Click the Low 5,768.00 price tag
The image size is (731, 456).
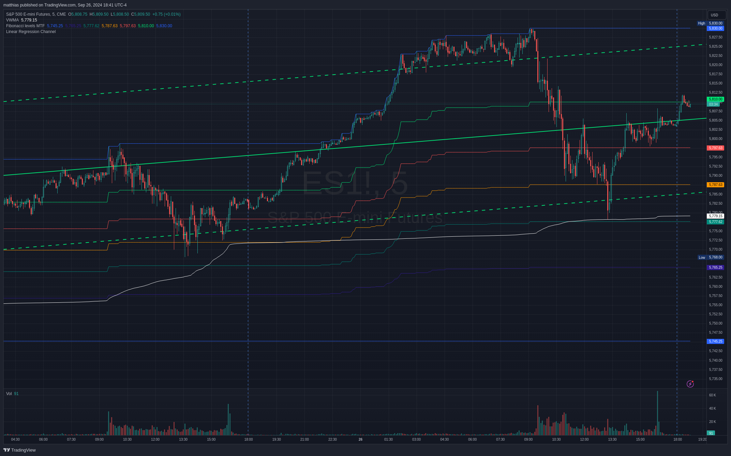coord(711,257)
